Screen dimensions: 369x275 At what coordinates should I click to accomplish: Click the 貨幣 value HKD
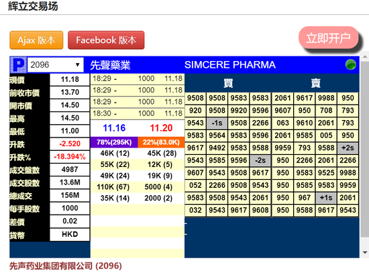tap(70, 234)
